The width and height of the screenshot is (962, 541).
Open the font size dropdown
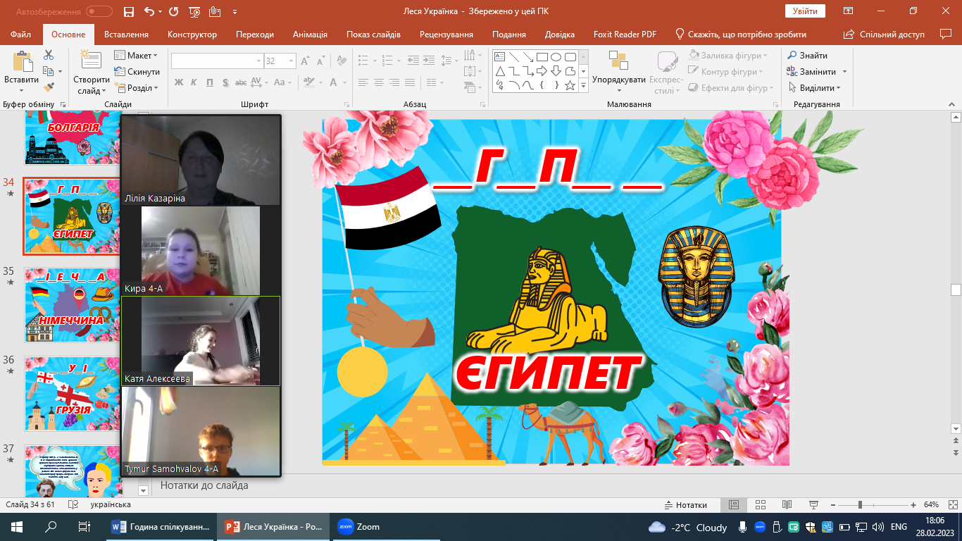click(x=291, y=61)
